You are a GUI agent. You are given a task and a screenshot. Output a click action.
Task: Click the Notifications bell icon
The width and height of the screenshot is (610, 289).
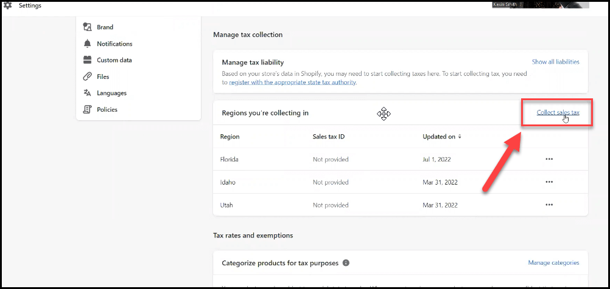coord(88,44)
